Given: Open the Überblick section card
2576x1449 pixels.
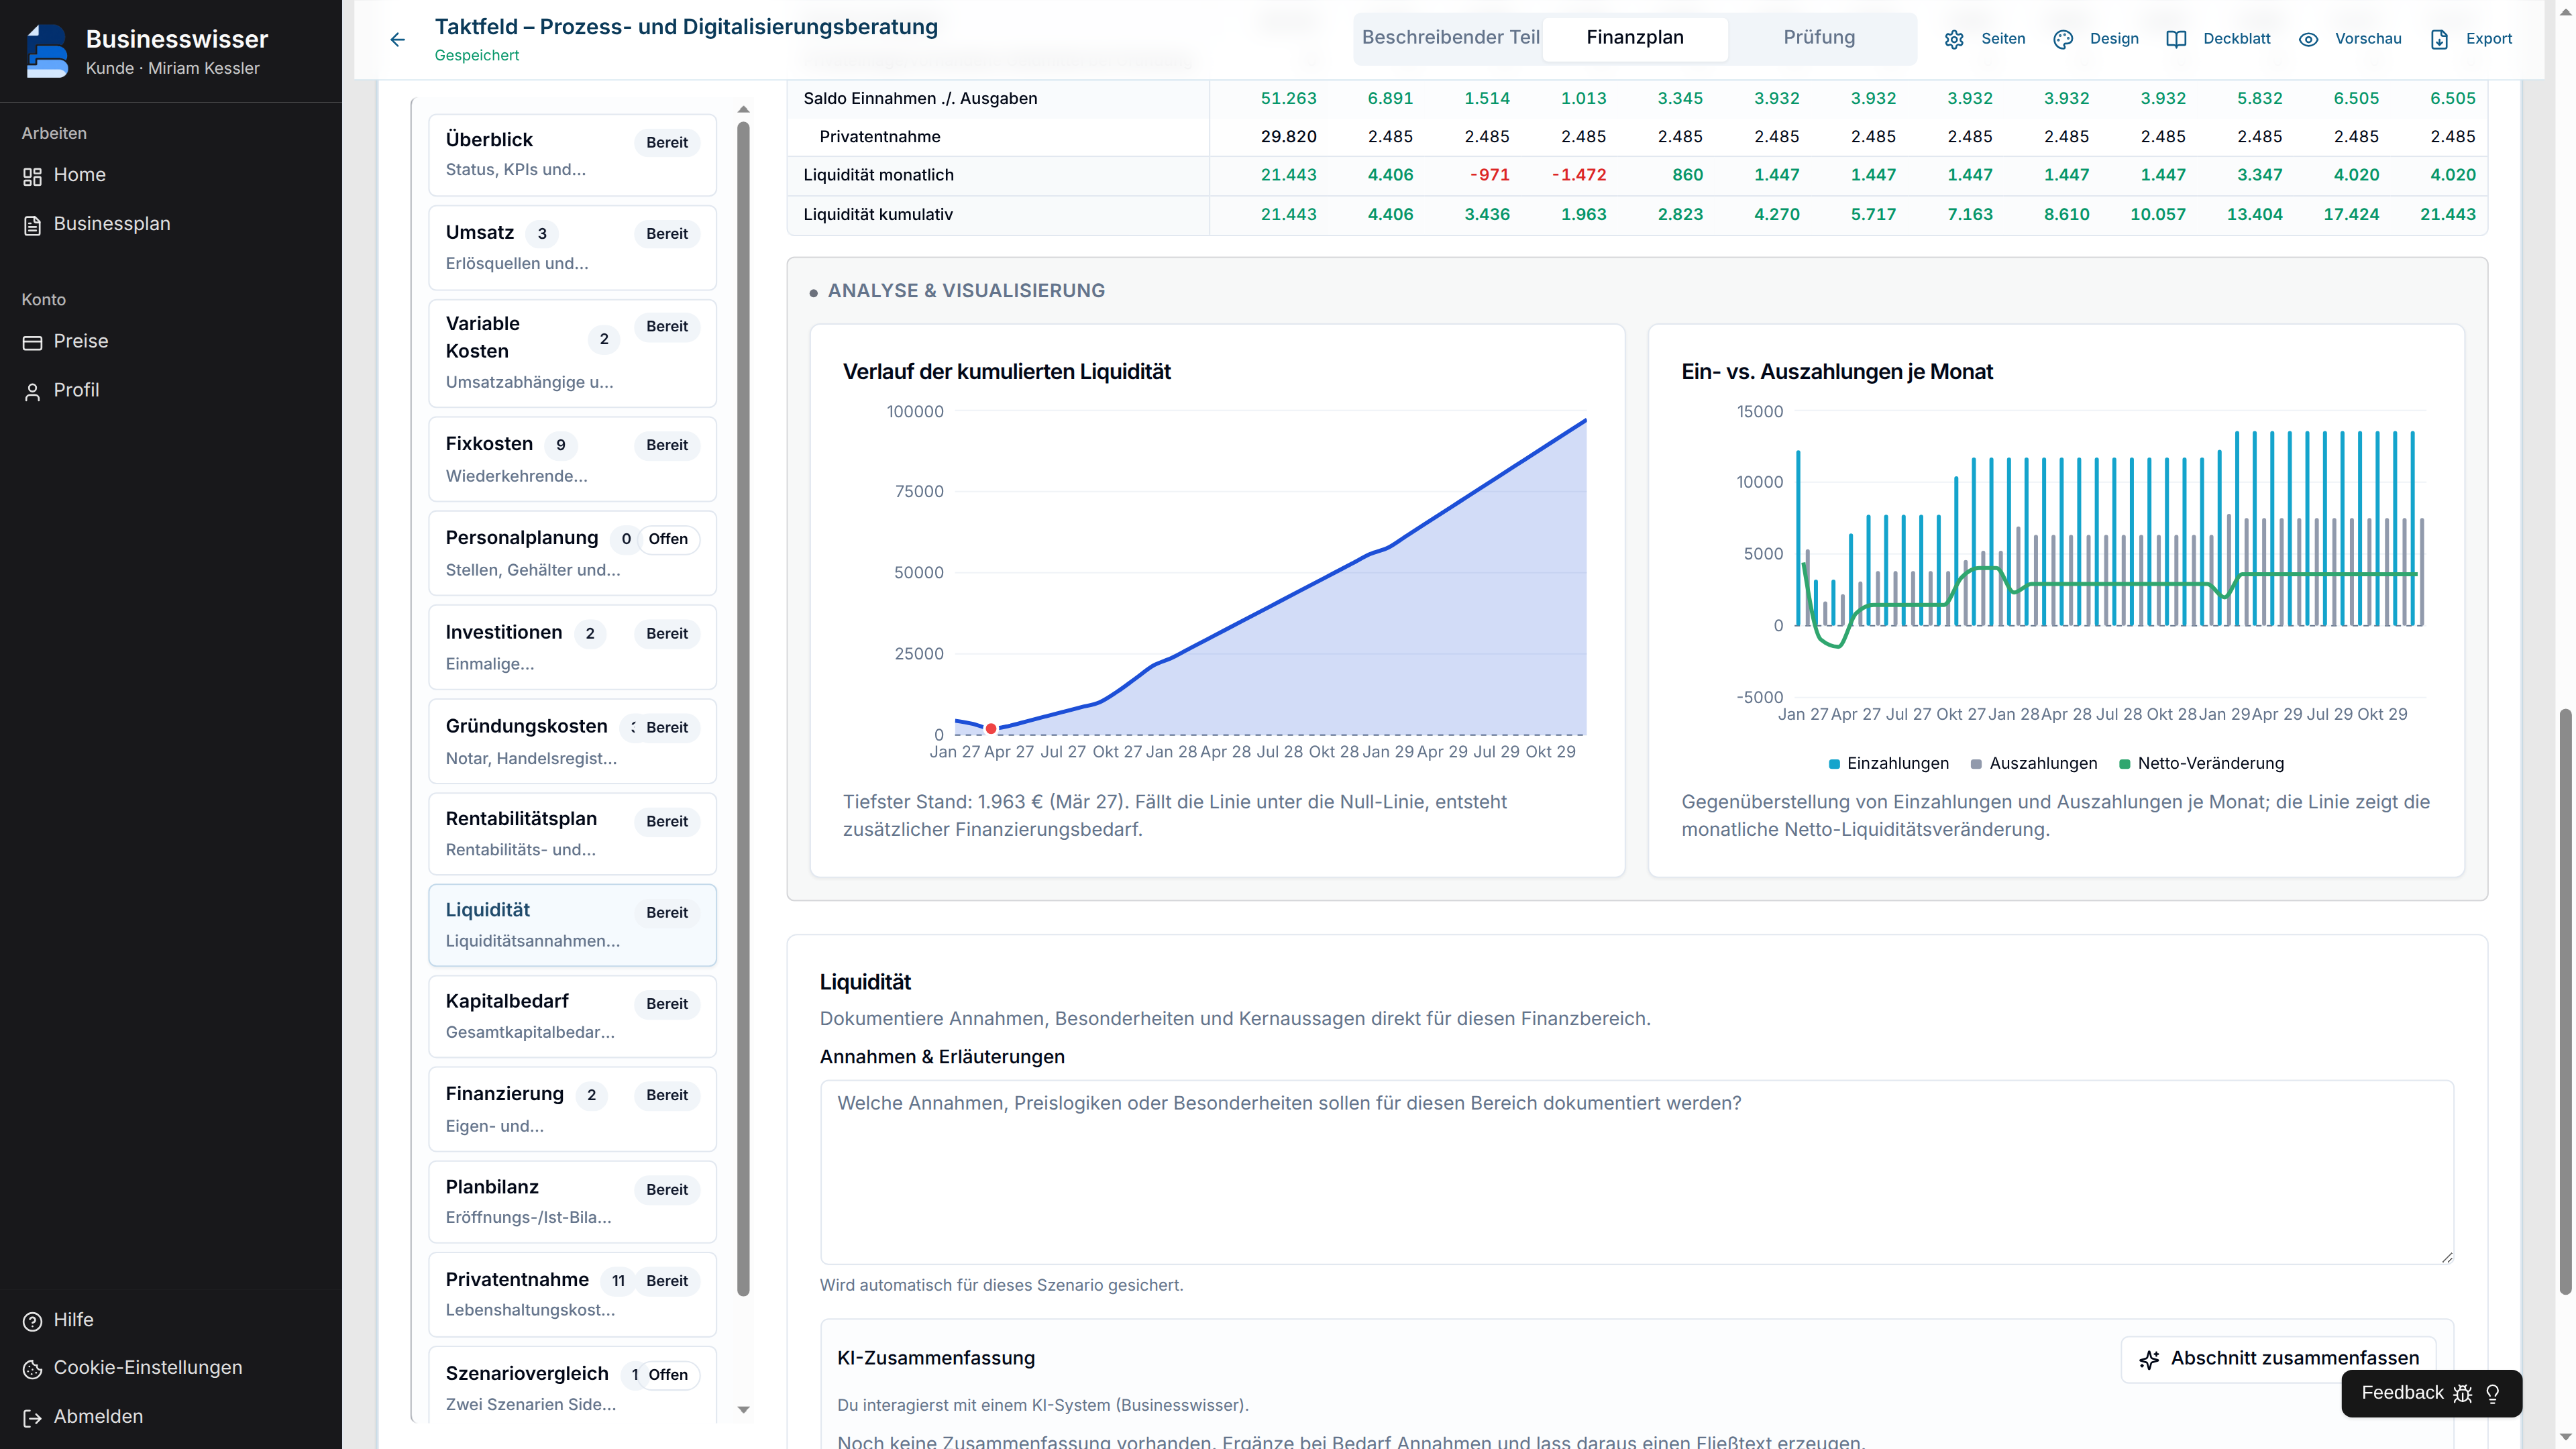Looking at the screenshot, I should point(572,154).
